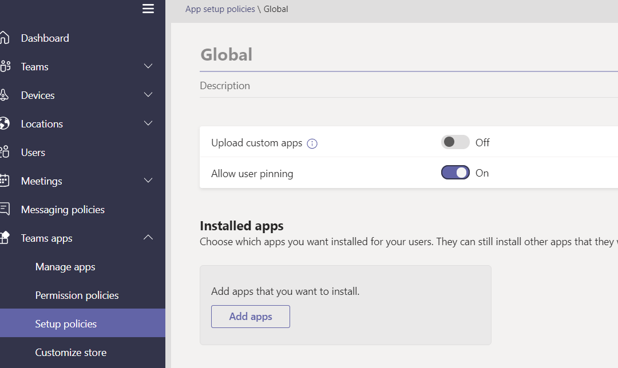618x368 pixels.
Task: Click the Allow user pinning label
Action: tap(252, 174)
